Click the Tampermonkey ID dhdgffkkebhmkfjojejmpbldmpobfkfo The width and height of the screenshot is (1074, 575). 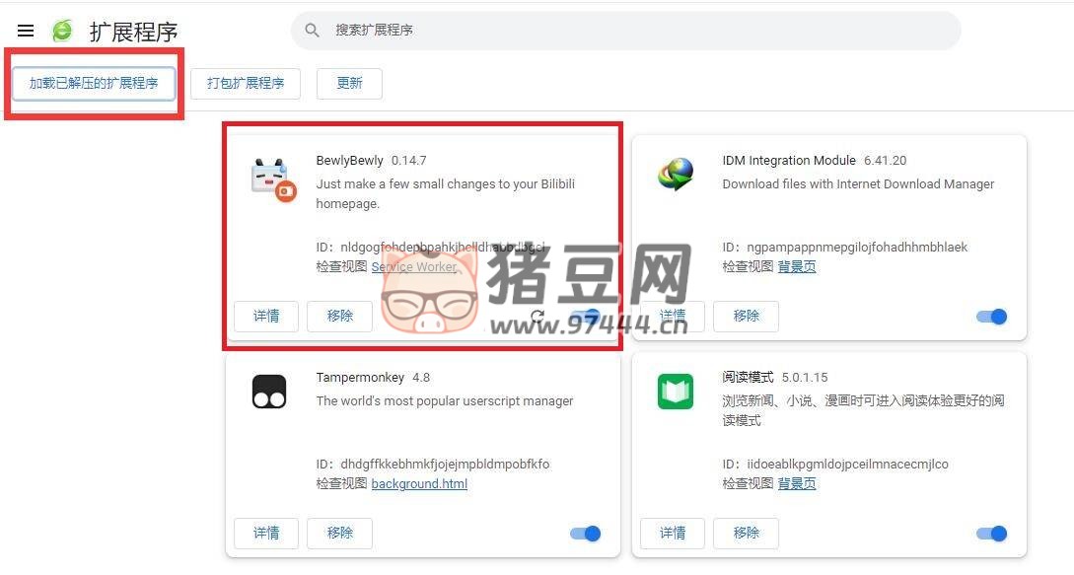coord(445,464)
